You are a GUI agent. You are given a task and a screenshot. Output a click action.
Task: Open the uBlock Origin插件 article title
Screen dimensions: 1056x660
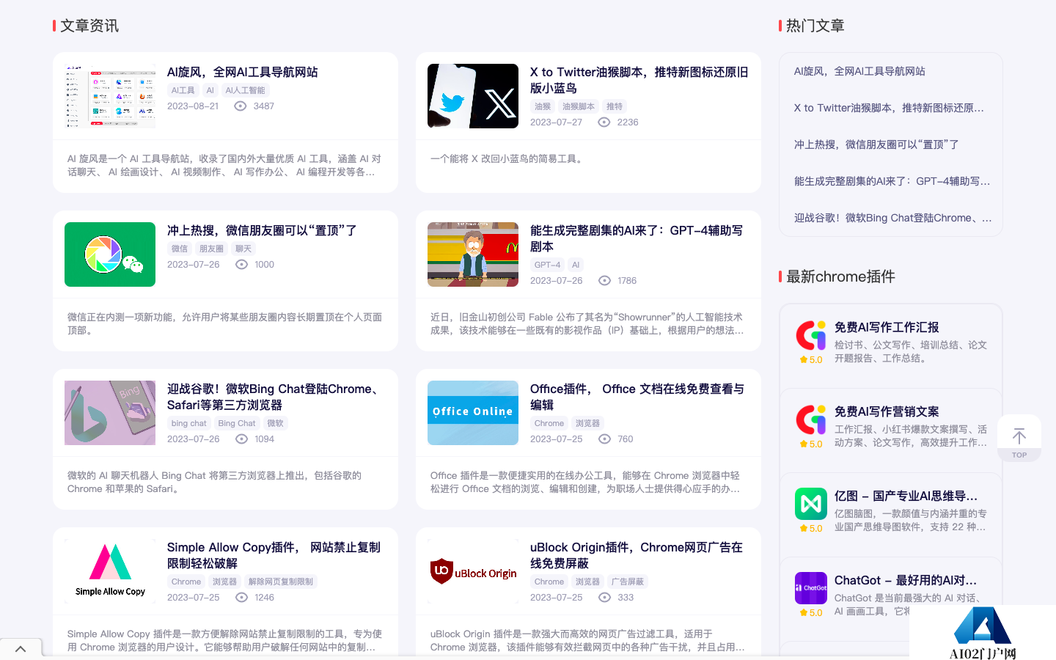637,555
